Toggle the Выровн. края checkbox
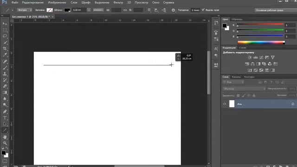Image resolution: width=297 pixels, height=167 pixels. coord(203,10)
